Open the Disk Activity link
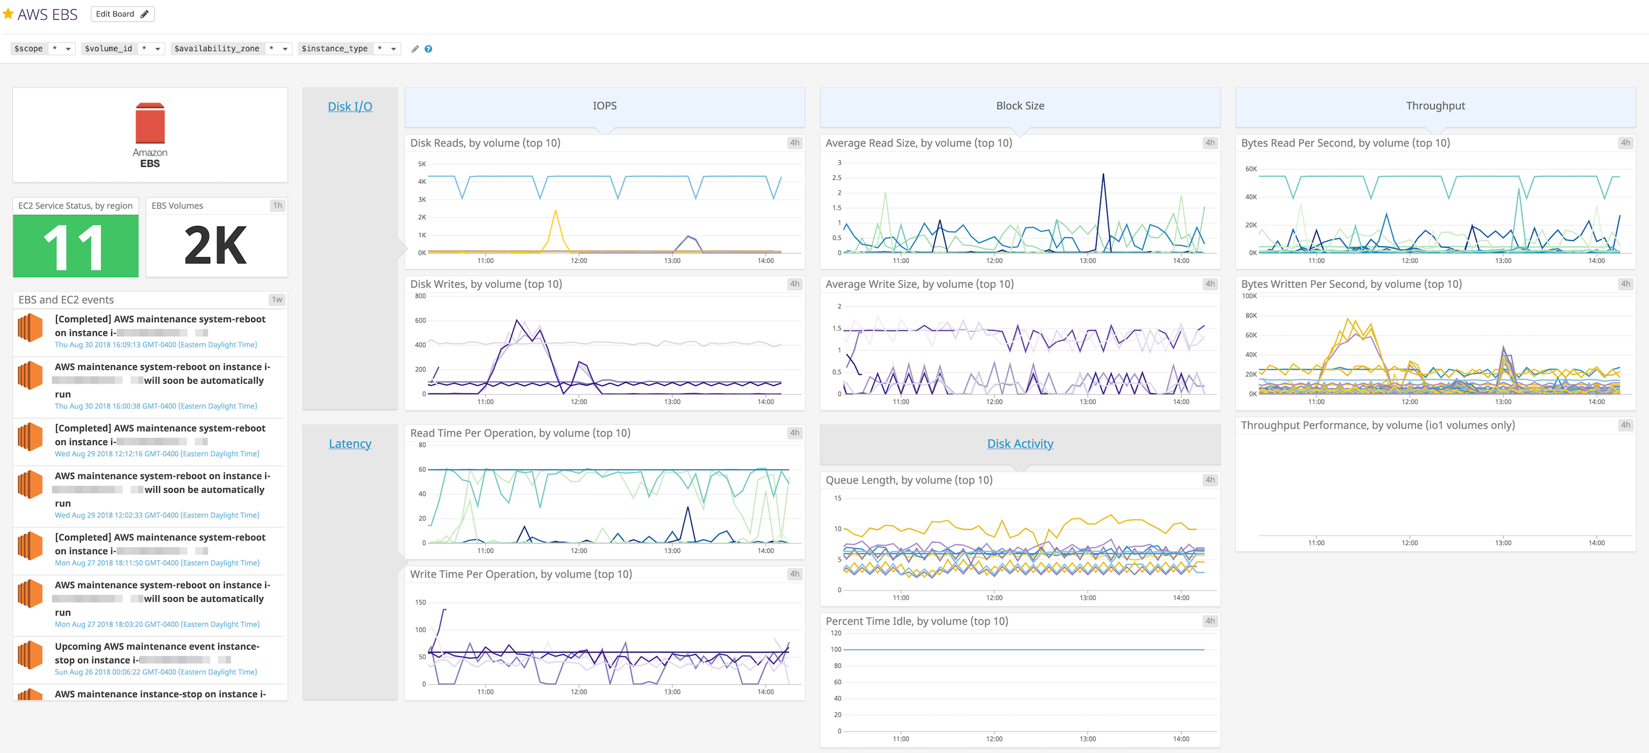The width and height of the screenshot is (1649, 753). pos(1020,443)
